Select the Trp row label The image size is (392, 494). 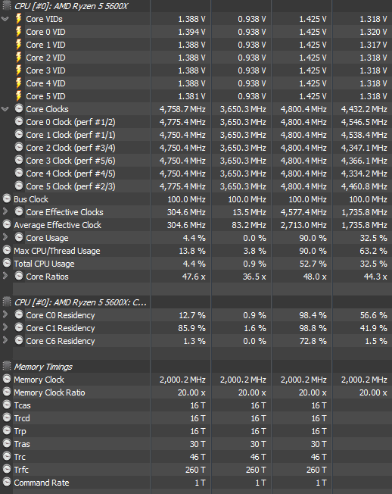tap(20, 431)
